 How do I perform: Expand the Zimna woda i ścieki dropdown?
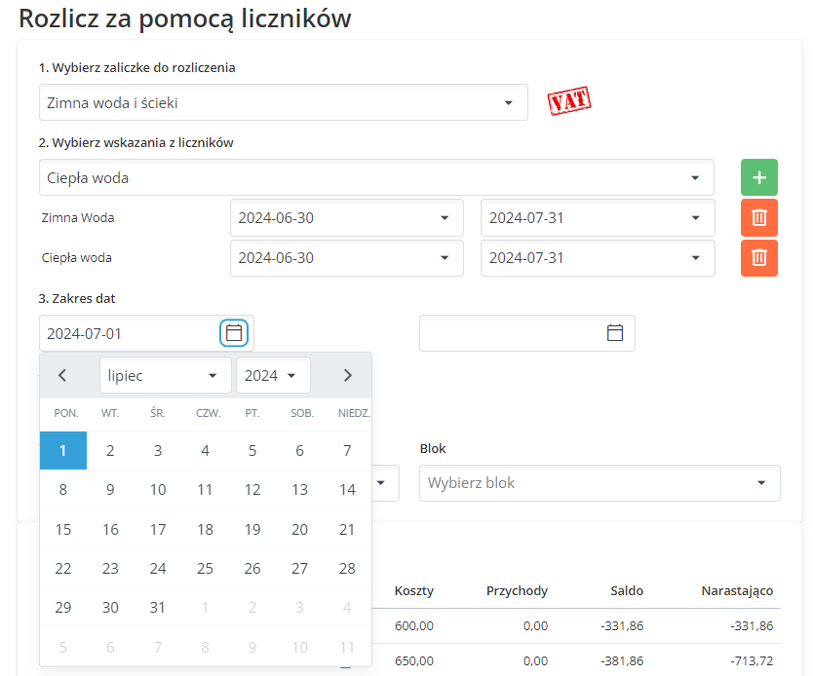(283, 102)
